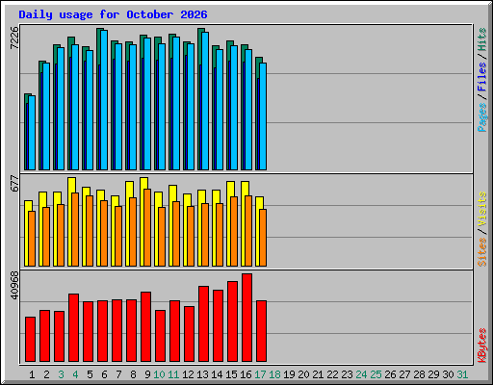This screenshot has width=493, height=385.
Task: Click day 13 on the x-axis
Action: (x=202, y=374)
